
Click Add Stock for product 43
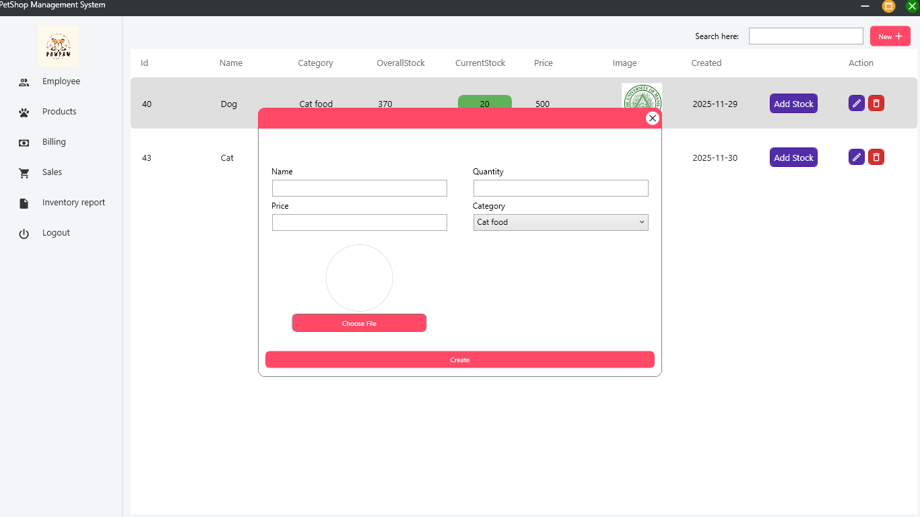pos(793,158)
